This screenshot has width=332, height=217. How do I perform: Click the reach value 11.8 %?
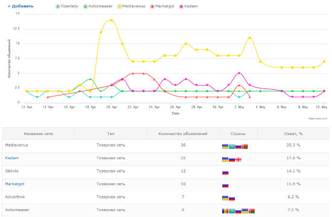tap(293, 184)
